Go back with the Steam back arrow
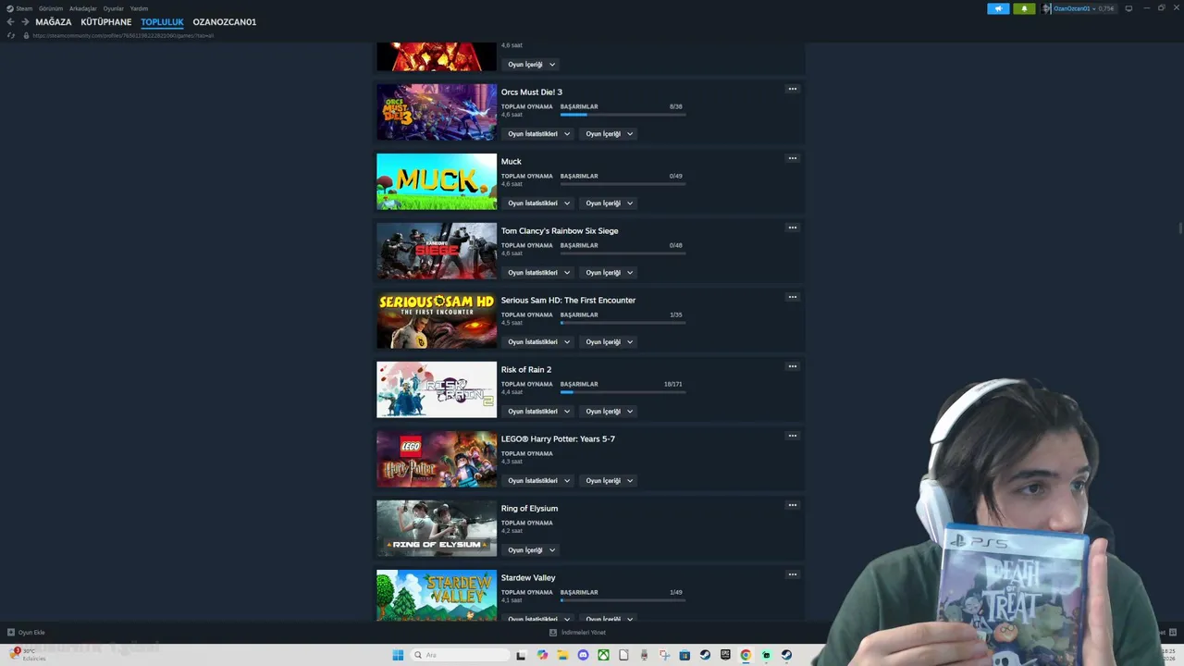Screen dimensions: 1184x666 coord(10,22)
